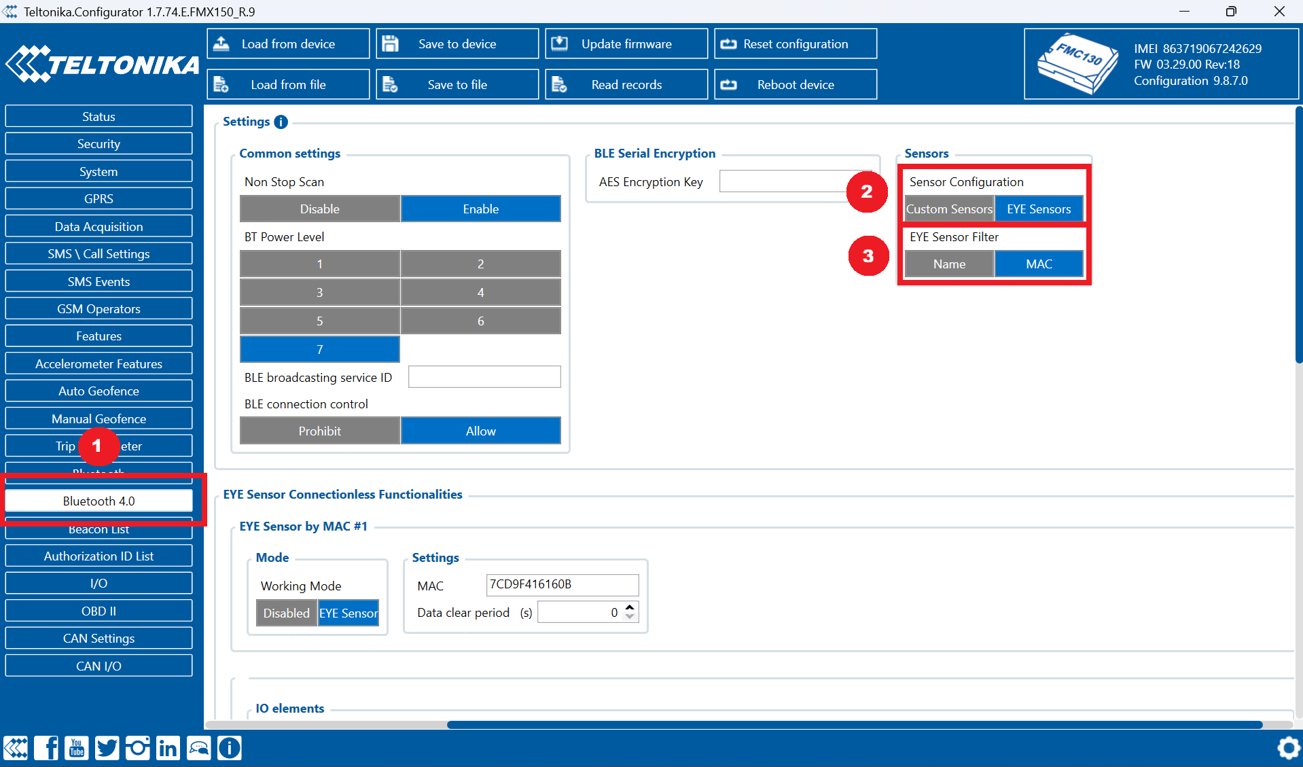
Task: Set BLE connection control to Prohibit
Action: [x=319, y=431]
